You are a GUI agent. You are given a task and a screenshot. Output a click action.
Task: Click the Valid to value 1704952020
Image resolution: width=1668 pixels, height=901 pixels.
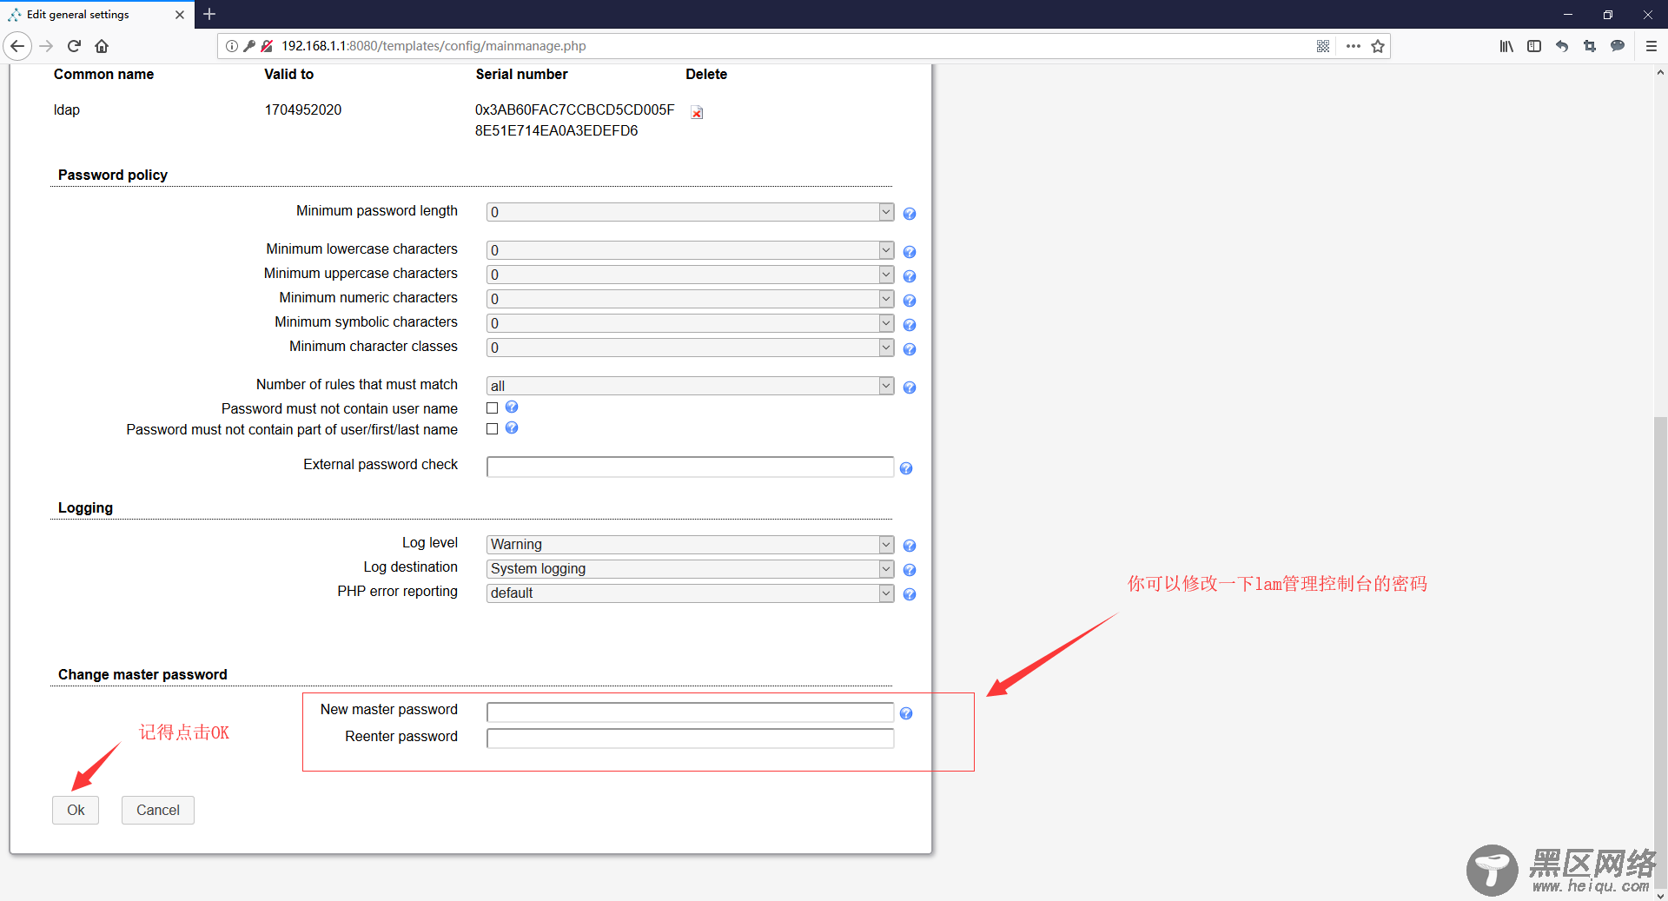click(303, 109)
